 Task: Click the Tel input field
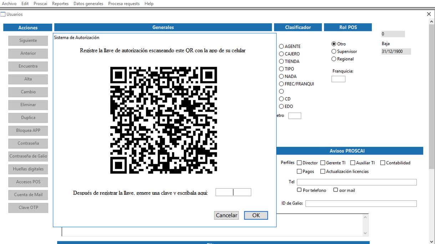[357, 182]
